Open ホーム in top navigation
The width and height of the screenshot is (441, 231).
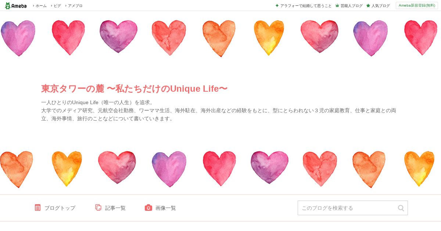[x=41, y=5]
